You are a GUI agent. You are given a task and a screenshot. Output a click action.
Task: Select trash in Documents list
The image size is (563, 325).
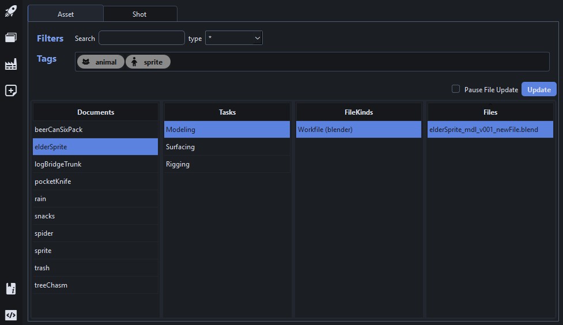(x=96, y=267)
